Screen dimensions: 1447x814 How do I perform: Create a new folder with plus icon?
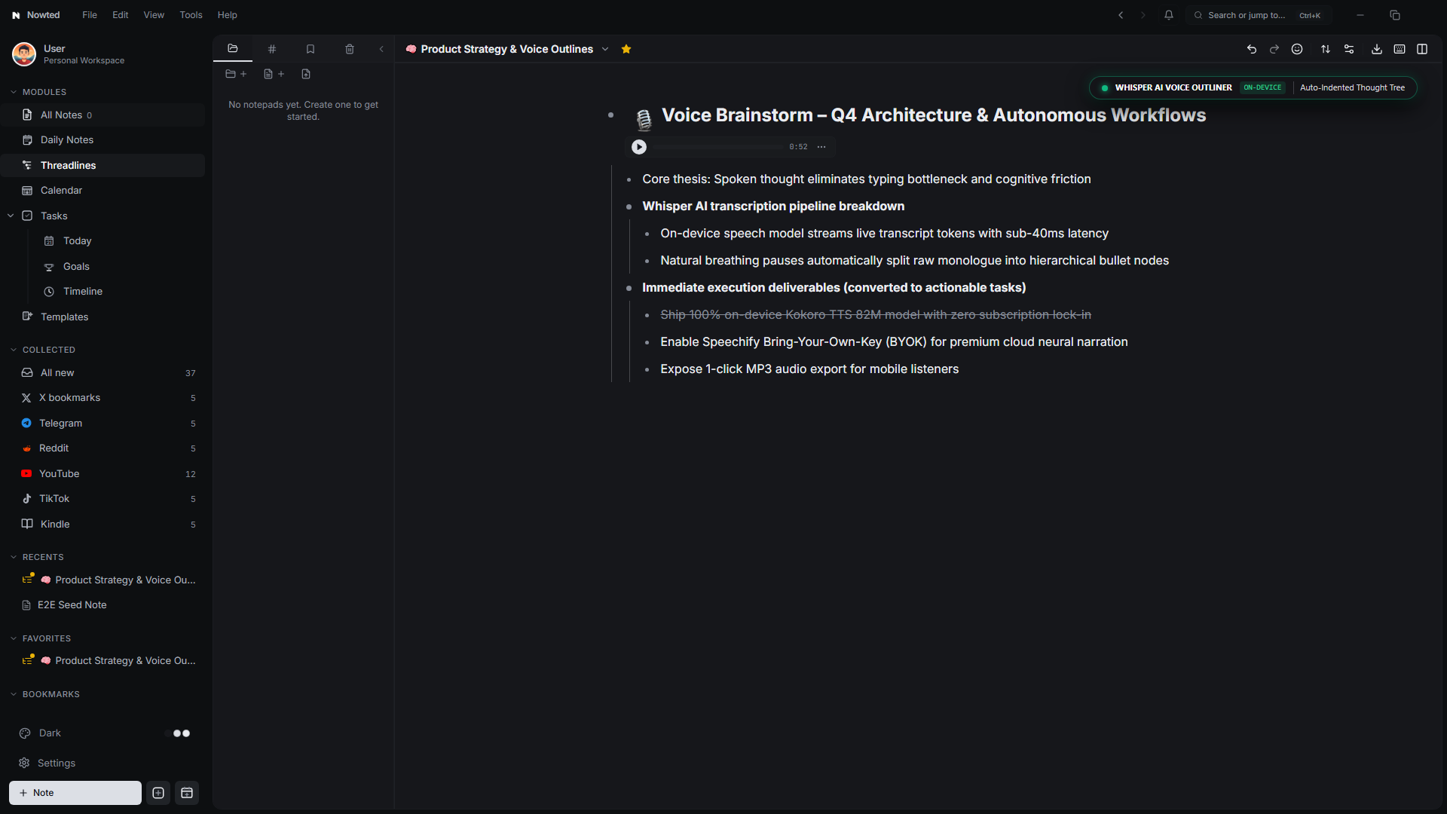click(236, 74)
